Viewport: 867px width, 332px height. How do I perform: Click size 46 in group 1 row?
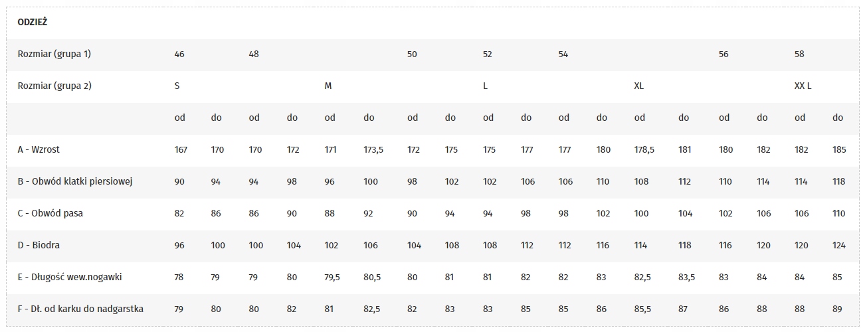pyautogui.click(x=179, y=54)
